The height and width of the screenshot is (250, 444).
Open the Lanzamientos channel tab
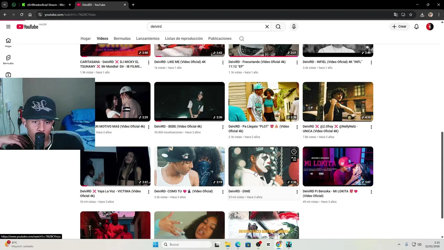[x=148, y=39]
